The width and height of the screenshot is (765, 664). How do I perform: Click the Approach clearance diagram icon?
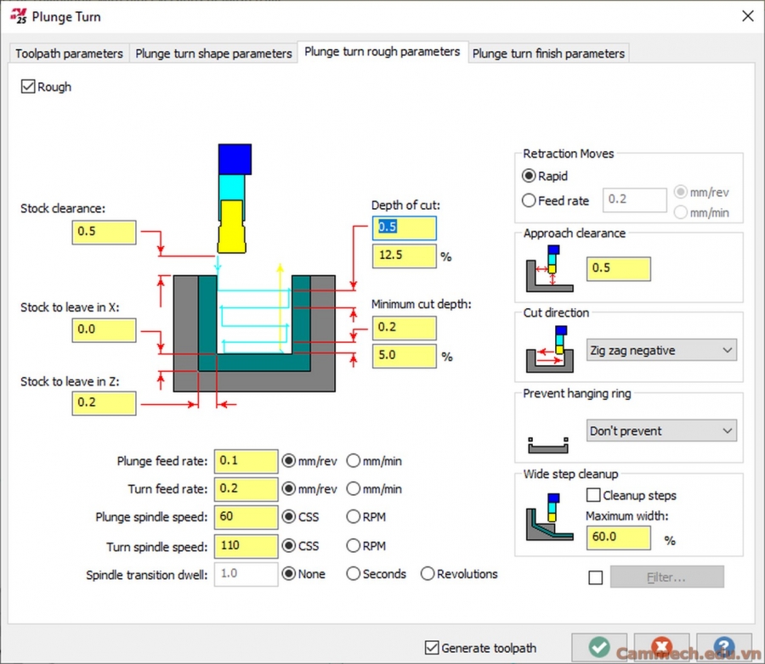[549, 268]
